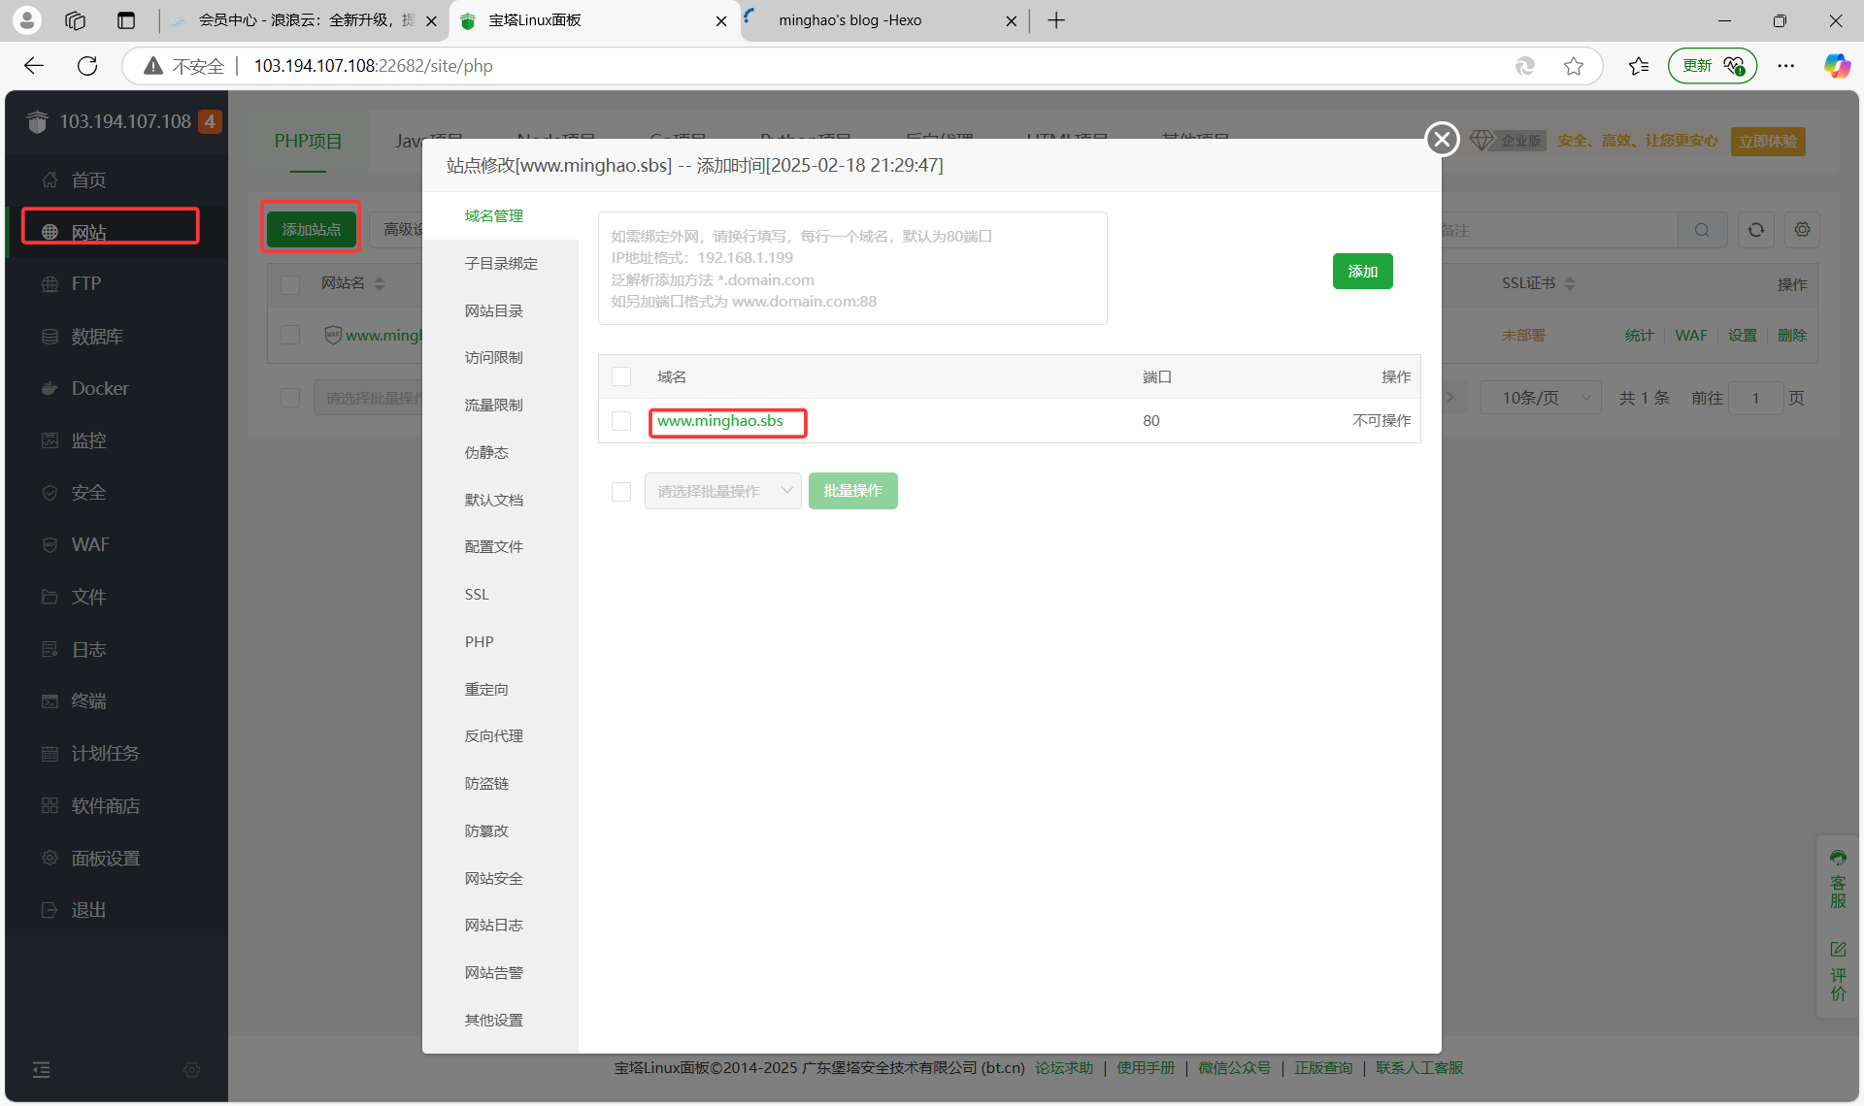Toggle the select-all domains header checkbox
The width and height of the screenshot is (1864, 1106).
(621, 376)
